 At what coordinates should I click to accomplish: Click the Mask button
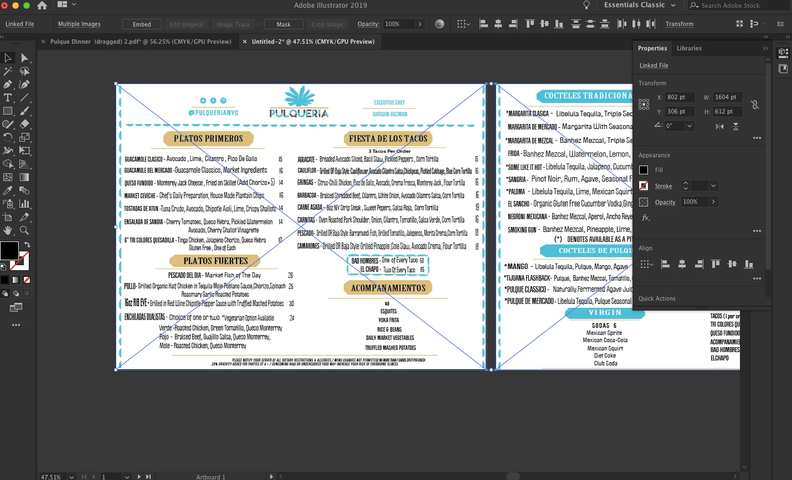[284, 24]
